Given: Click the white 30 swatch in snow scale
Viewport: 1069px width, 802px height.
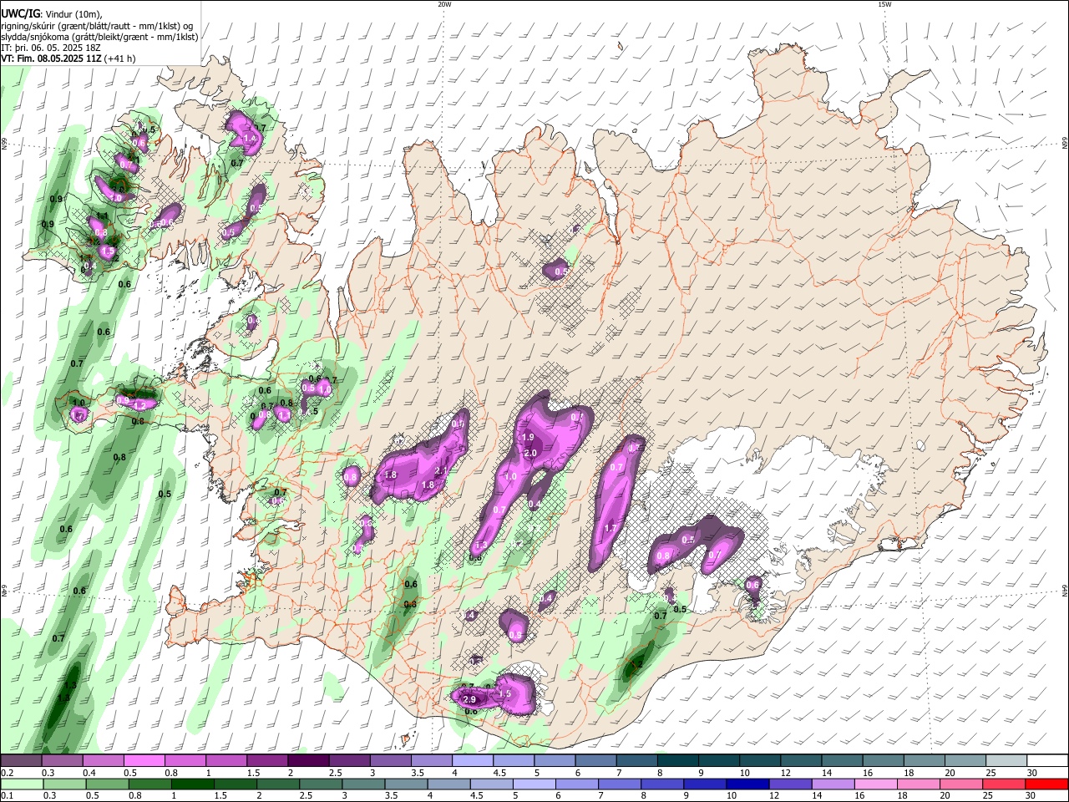Looking at the screenshot, I should [1047, 761].
